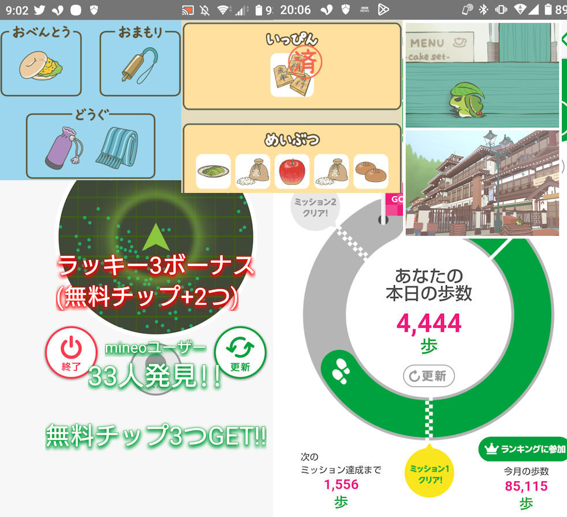Screen dimensions: 567x517
Task: Tap the red 終了 power button
Action: click(x=71, y=352)
